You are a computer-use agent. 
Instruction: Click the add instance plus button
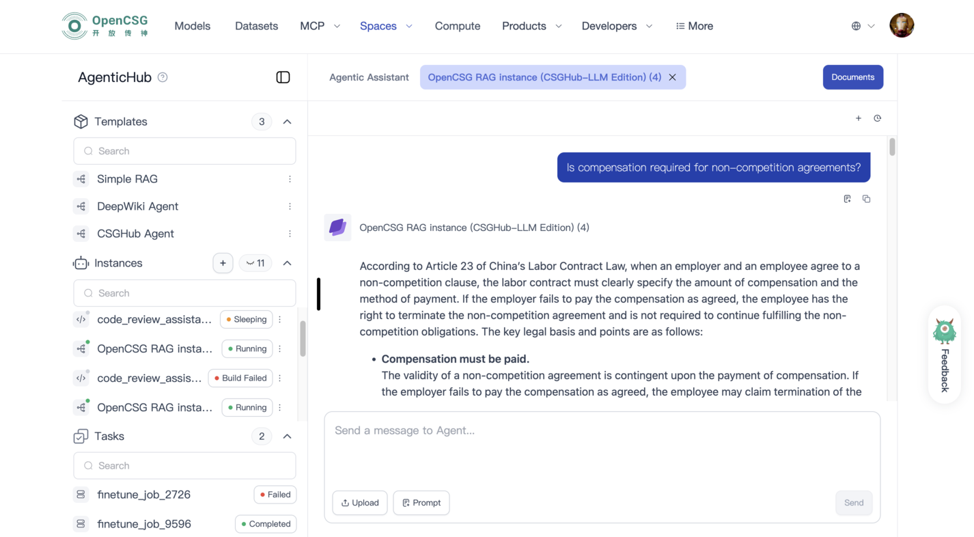pyautogui.click(x=223, y=263)
